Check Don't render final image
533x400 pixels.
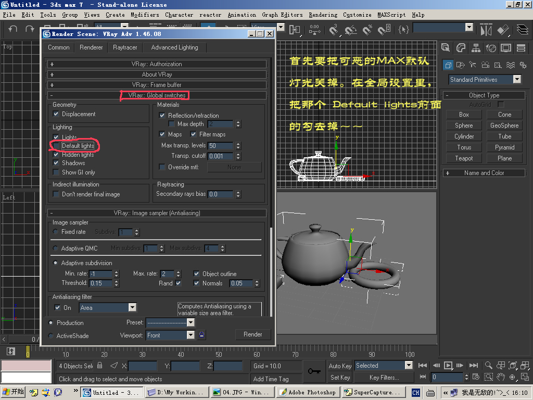point(56,194)
